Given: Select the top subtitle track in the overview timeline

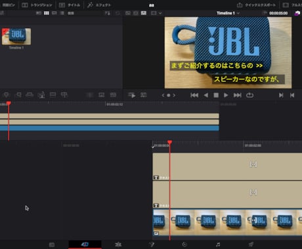Looking at the screenshot, I should (110, 116).
